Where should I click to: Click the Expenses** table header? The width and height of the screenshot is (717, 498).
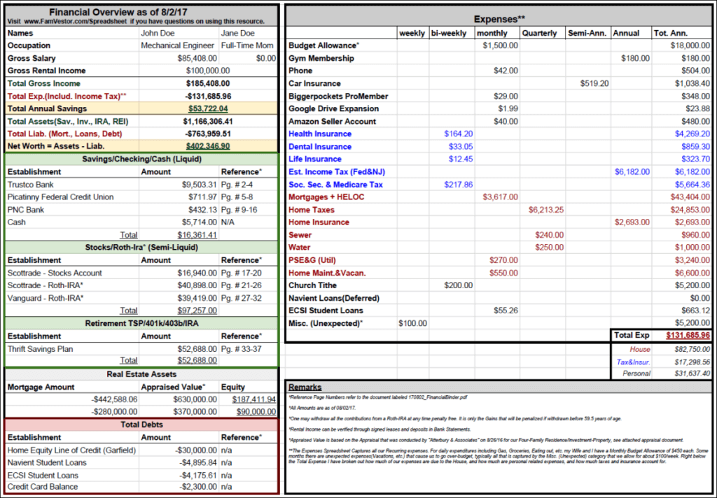(x=499, y=19)
